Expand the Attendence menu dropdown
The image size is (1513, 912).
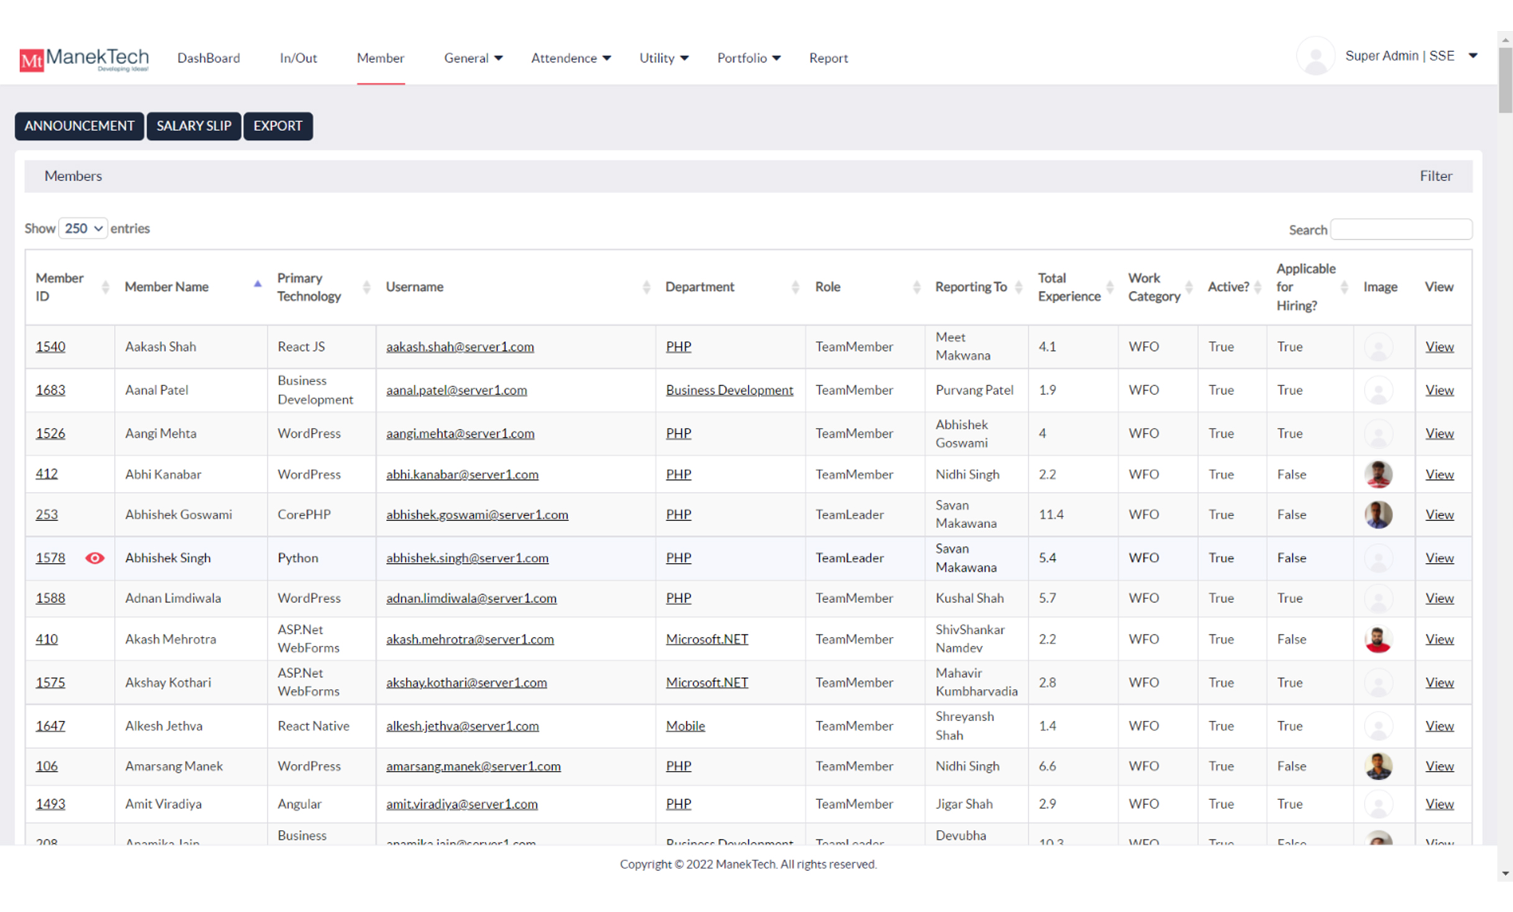(x=571, y=58)
